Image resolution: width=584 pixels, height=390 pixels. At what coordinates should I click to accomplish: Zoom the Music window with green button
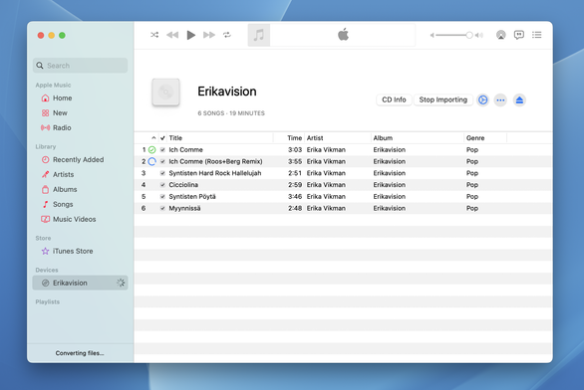pyautogui.click(x=62, y=36)
